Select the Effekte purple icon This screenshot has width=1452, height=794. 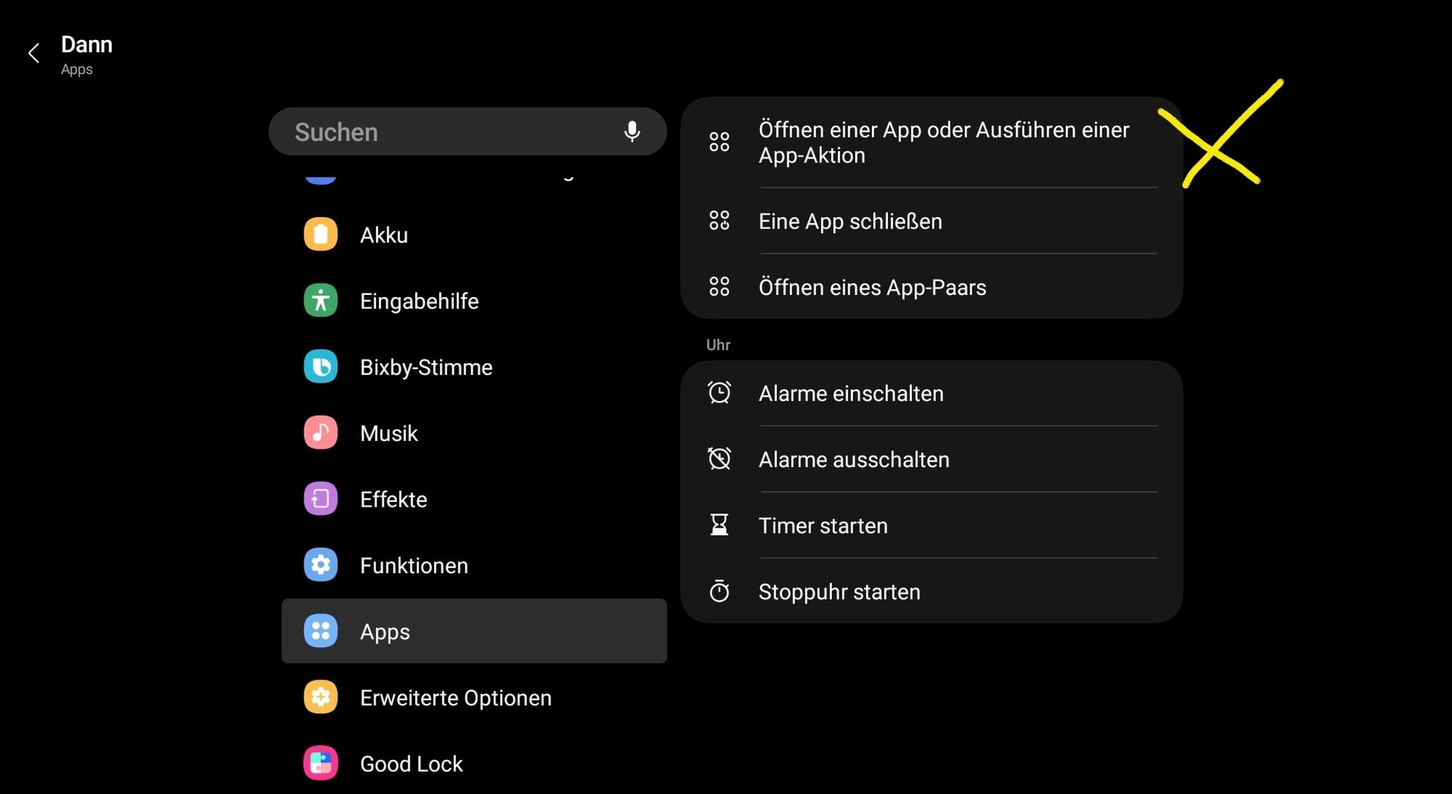pos(321,499)
